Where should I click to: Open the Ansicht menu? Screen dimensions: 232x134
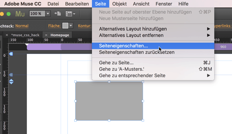(141, 4)
